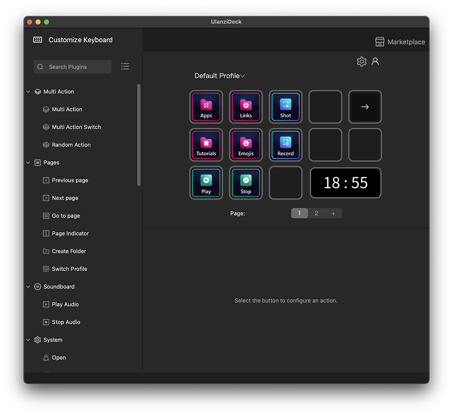Image resolution: width=453 pixels, height=415 pixels.
Task: Open the user account icon
Action: pos(375,61)
